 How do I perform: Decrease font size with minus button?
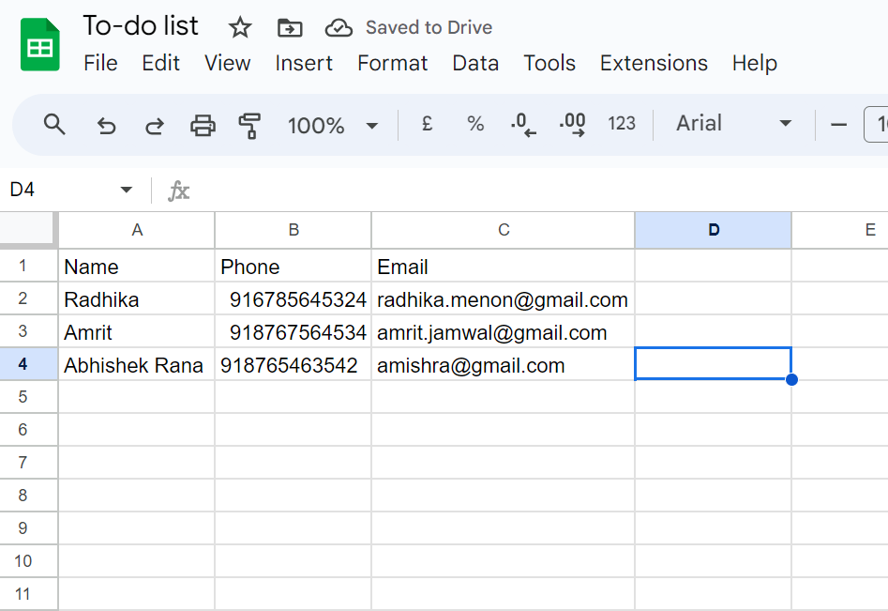pyautogui.click(x=839, y=124)
